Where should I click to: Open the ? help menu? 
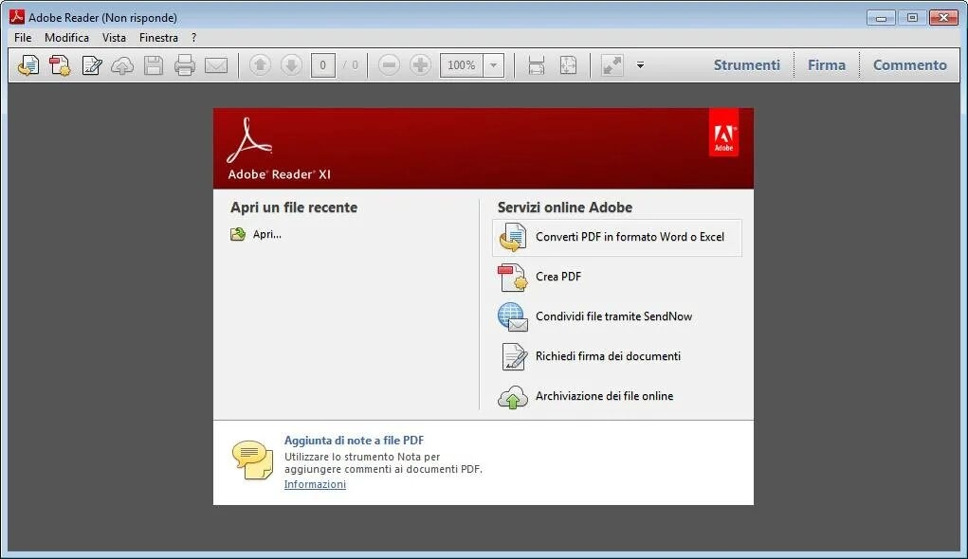coord(193,38)
